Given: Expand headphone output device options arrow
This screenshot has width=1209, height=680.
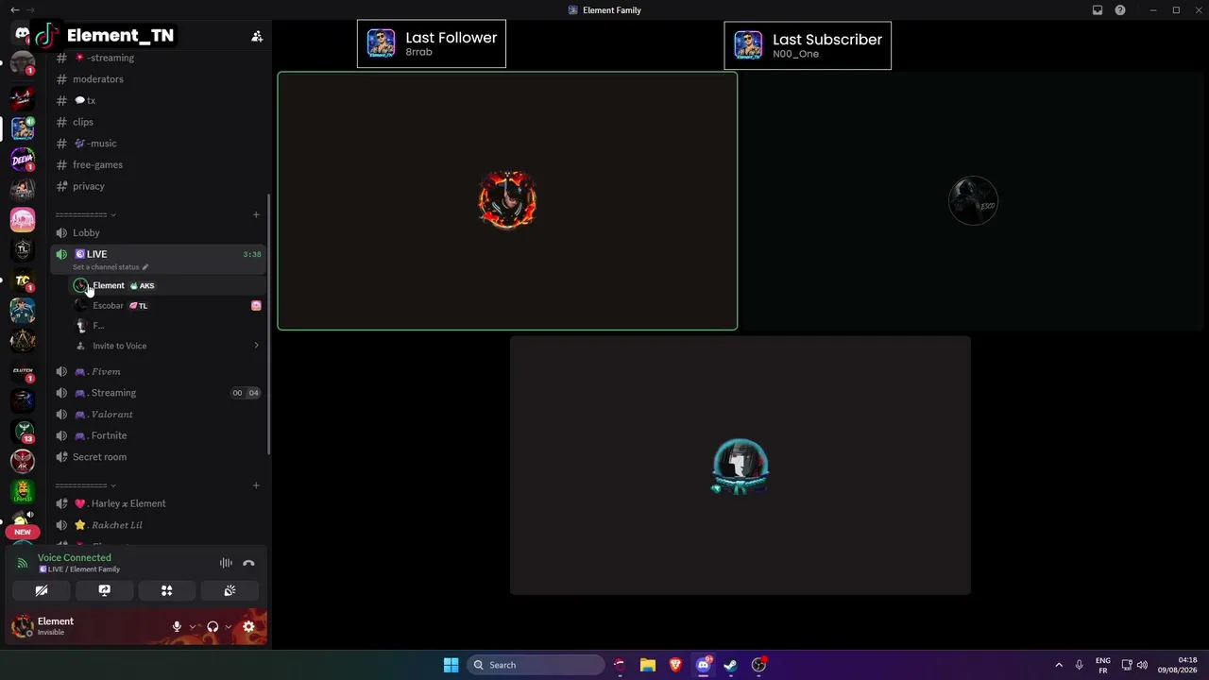Looking at the screenshot, I should (x=229, y=626).
